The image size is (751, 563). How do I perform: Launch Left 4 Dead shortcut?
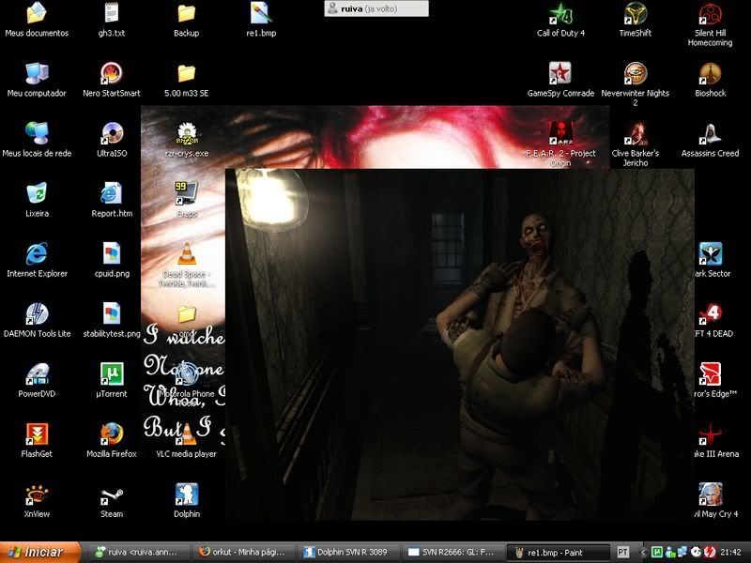(711, 313)
